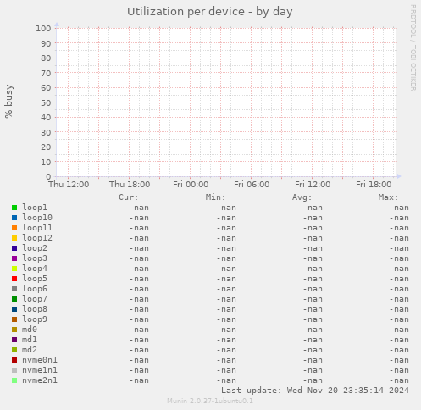Click the dark purple md1 swatch

[14, 340]
